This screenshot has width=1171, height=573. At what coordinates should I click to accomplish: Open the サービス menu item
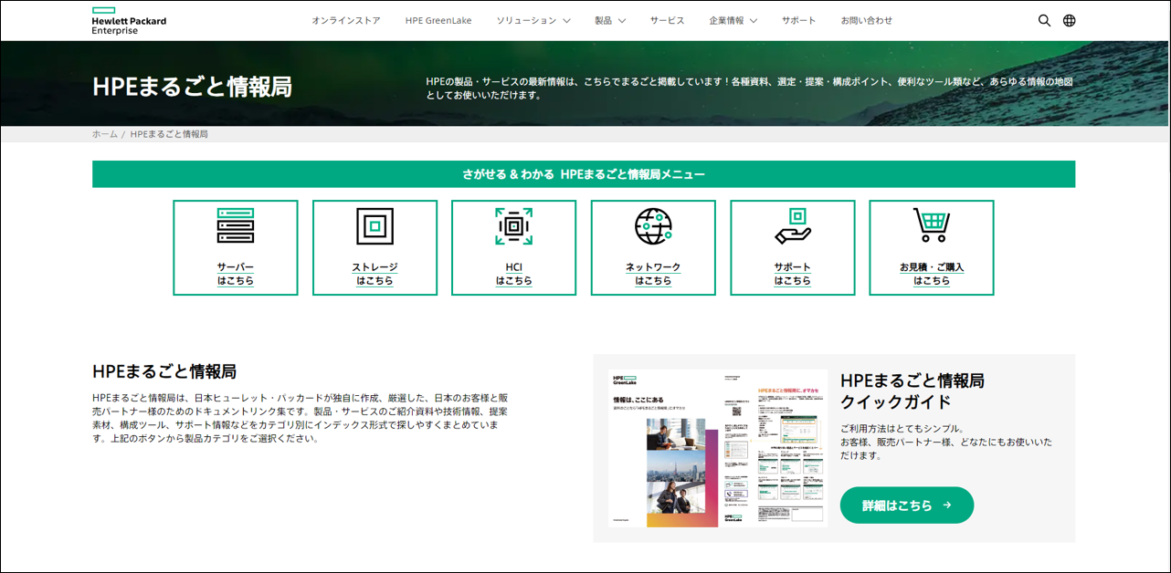pyautogui.click(x=667, y=20)
